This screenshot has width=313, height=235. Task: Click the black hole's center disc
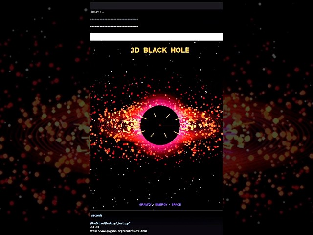pyautogui.click(x=160, y=125)
